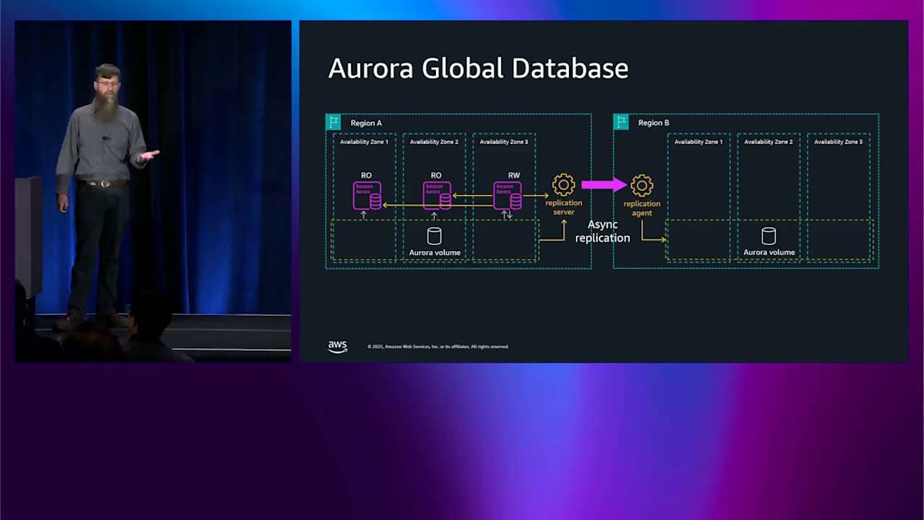Click "Aurora volume" text in Region B
Screen dimensions: 924x520
(x=769, y=253)
